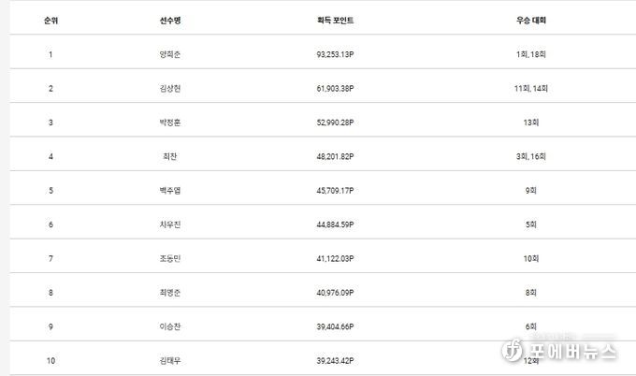
Task: Click the 3회, 16회 winning tournaments cell
Action: (531, 156)
